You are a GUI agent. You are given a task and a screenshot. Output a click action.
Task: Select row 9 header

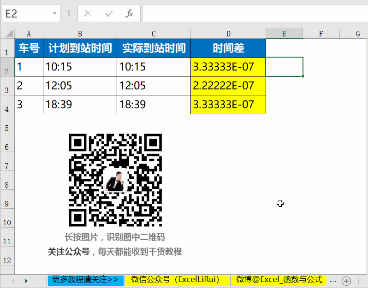[7, 200]
